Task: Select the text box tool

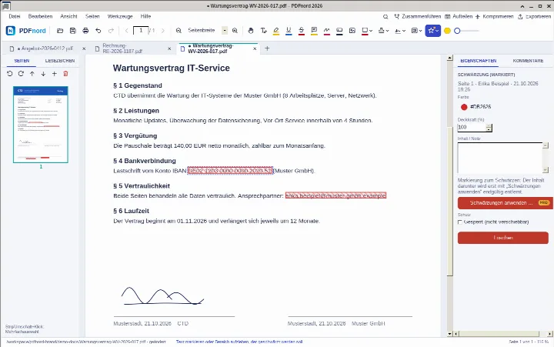Action: pos(339,31)
